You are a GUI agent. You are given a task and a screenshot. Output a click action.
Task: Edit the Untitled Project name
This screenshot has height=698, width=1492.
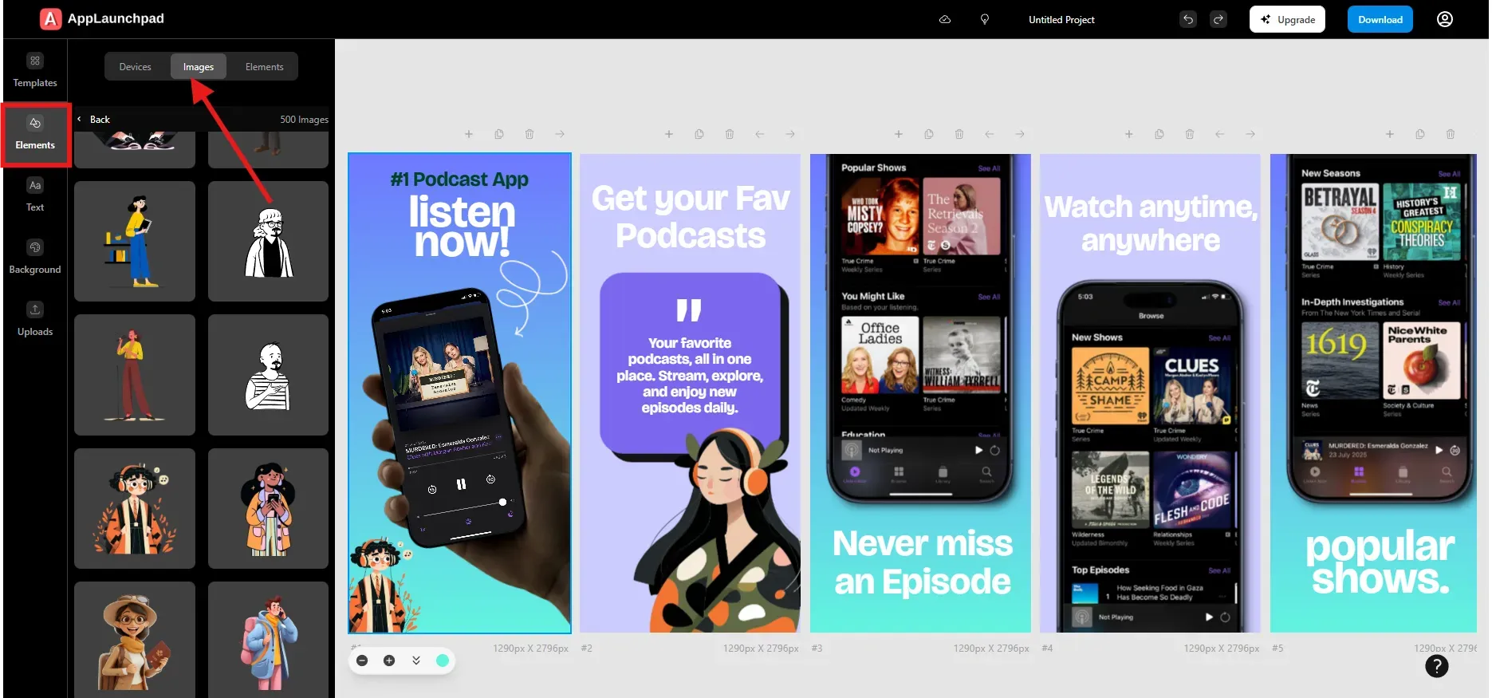(x=1061, y=19)
